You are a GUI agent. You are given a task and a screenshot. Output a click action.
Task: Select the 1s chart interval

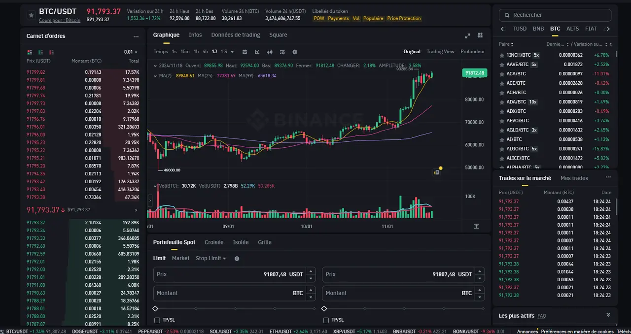[174, 52]
